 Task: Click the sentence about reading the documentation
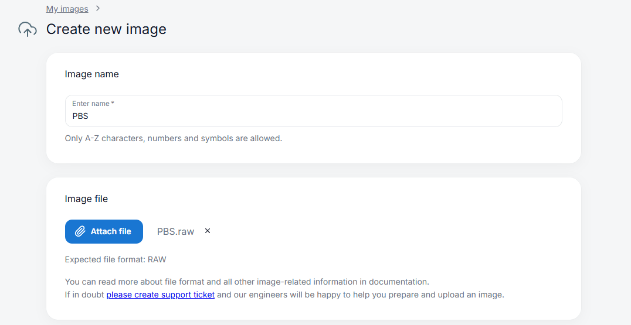(x=246, y=282)
